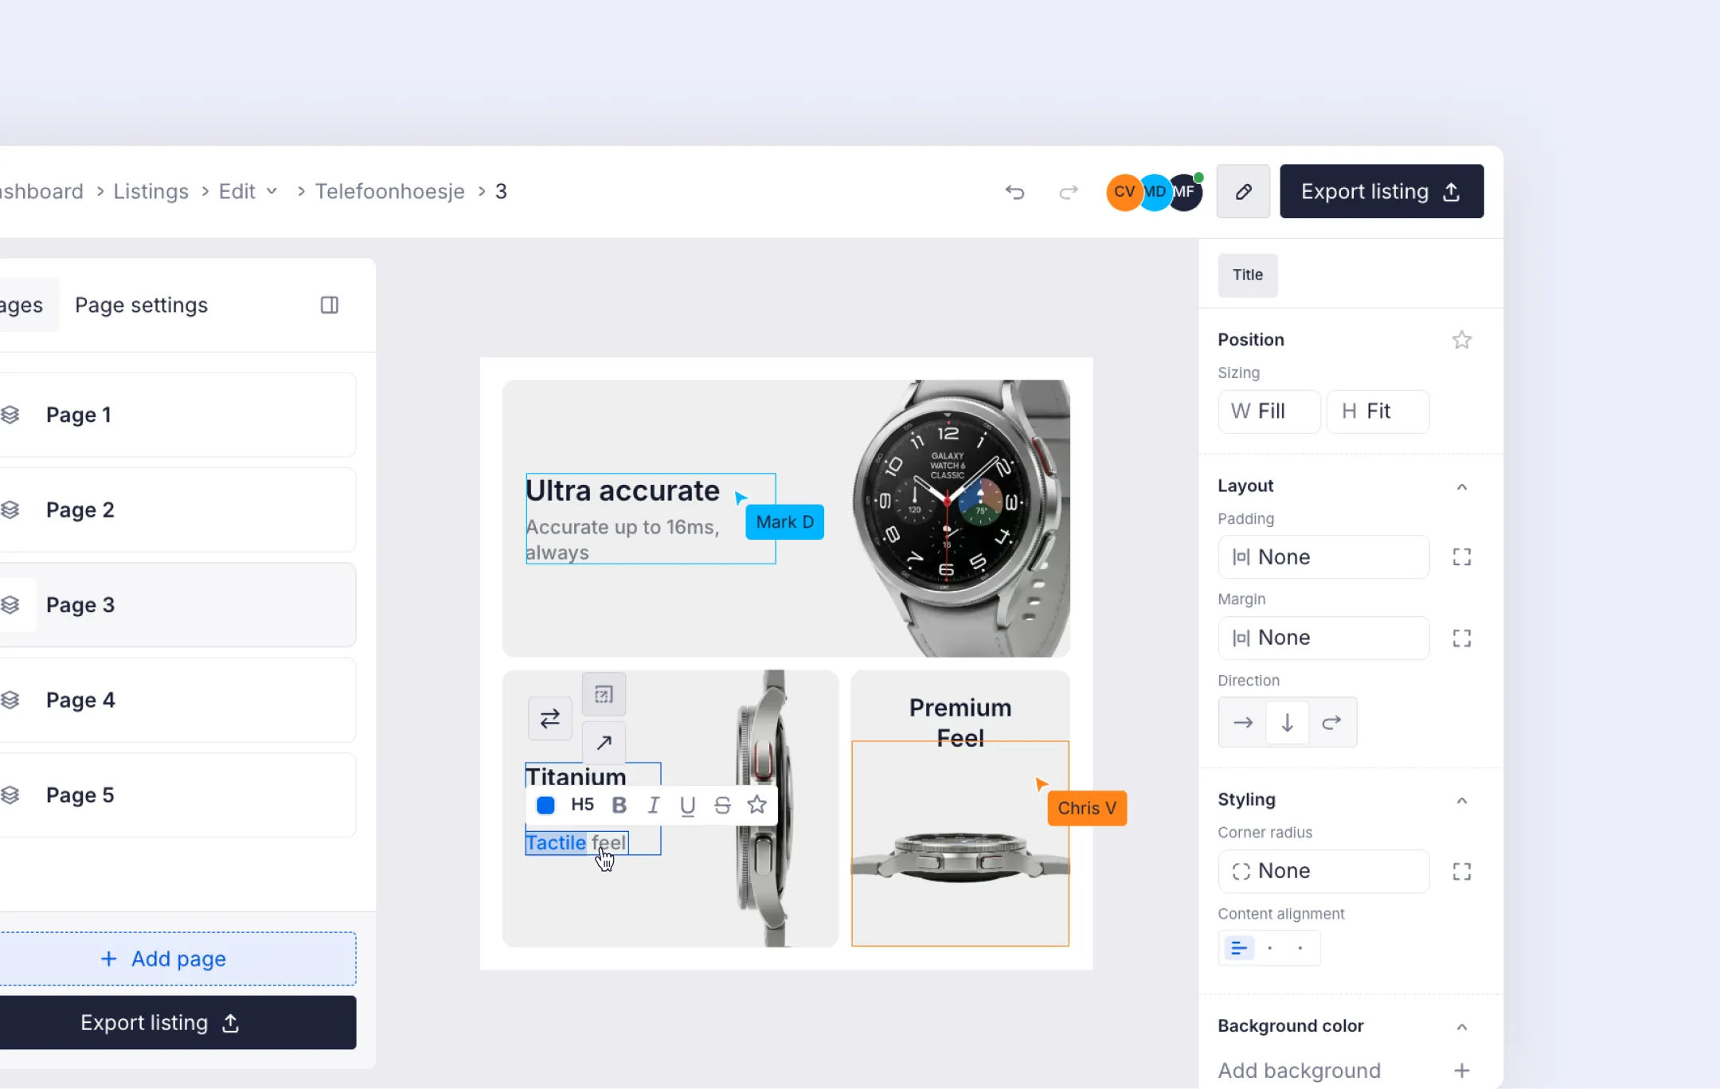Click the Title element tag
This screenshot has width=1720, height=1089.
1248,275
